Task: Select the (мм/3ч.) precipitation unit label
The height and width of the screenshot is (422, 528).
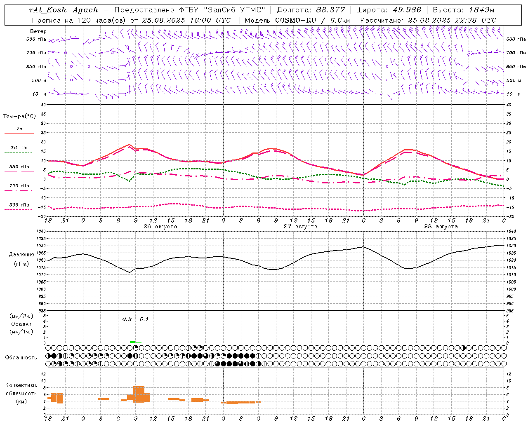Action: tap(21, 316)
